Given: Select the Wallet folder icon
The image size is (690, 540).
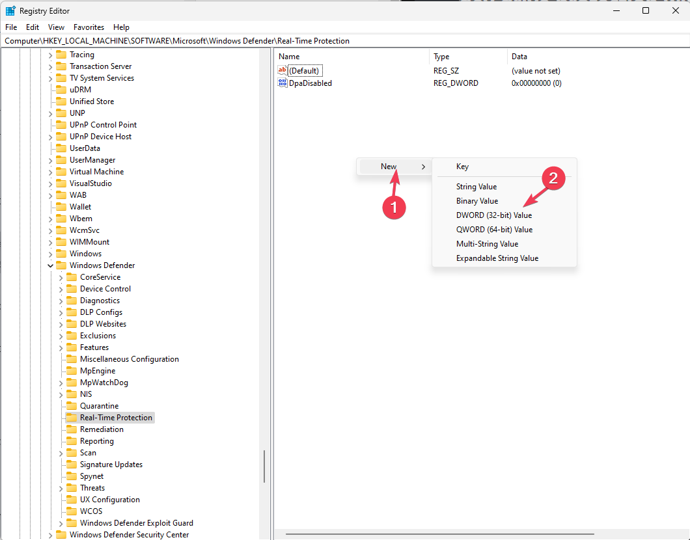Looking at the screenshot, I should click(x=62, y=207).
